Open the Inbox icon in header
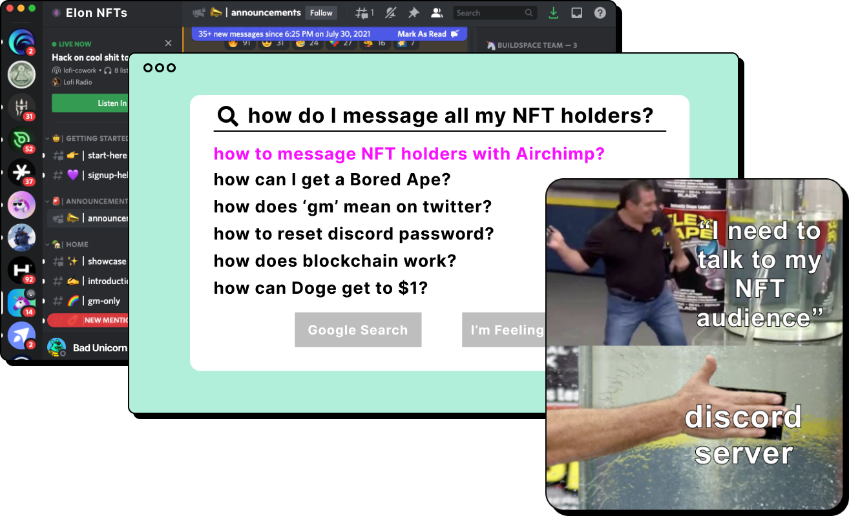Screen dimensions: 849x516 577,13
